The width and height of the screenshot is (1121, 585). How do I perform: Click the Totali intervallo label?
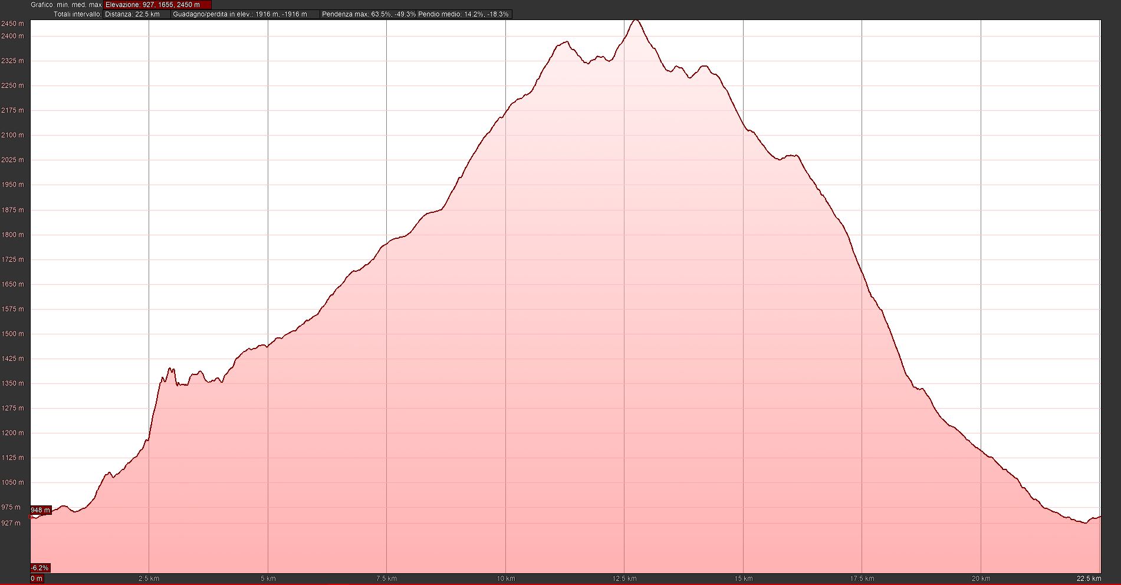(77, 14)
